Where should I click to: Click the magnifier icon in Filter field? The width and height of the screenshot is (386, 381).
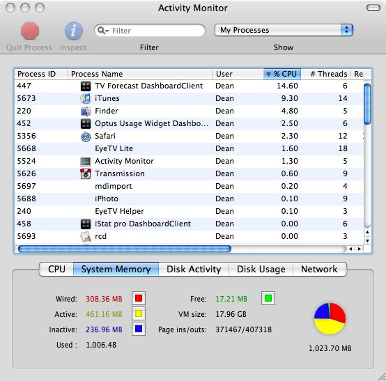103,31
